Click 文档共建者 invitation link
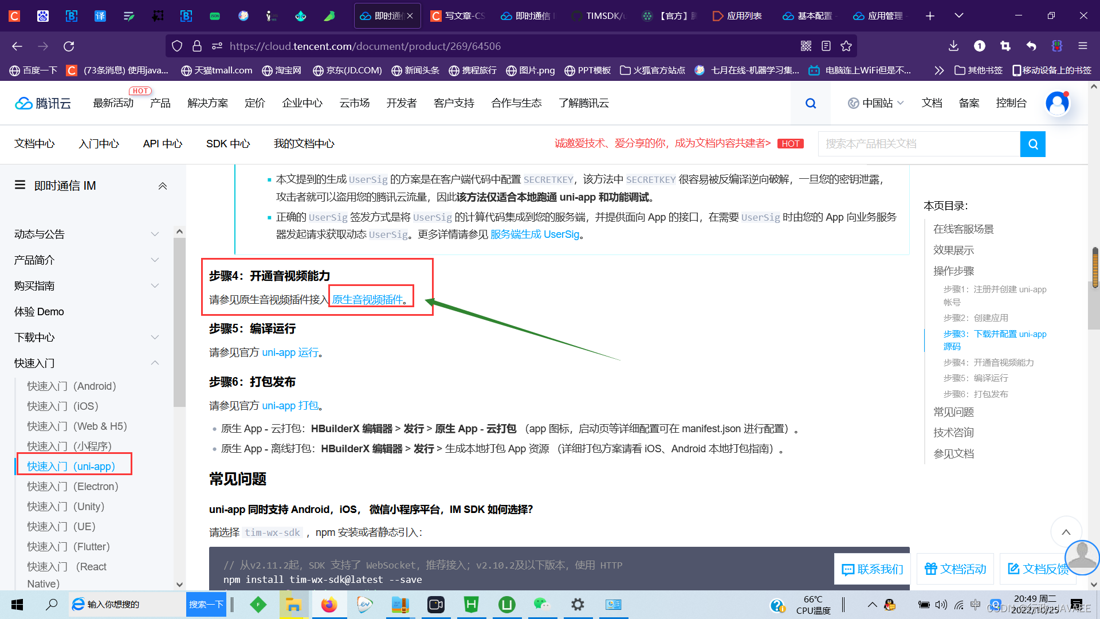The width and height of the screenshot is (1100, 619). pyautogui.click(x=662, y=143)
